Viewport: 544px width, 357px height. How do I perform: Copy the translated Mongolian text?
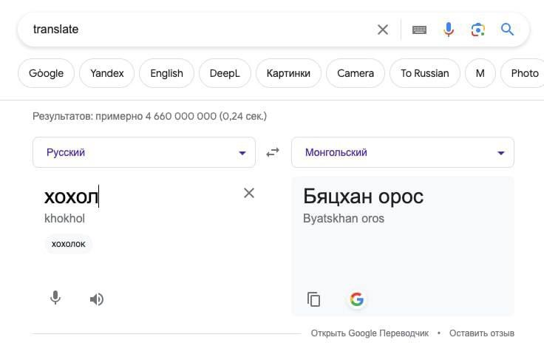click(313, 299)
